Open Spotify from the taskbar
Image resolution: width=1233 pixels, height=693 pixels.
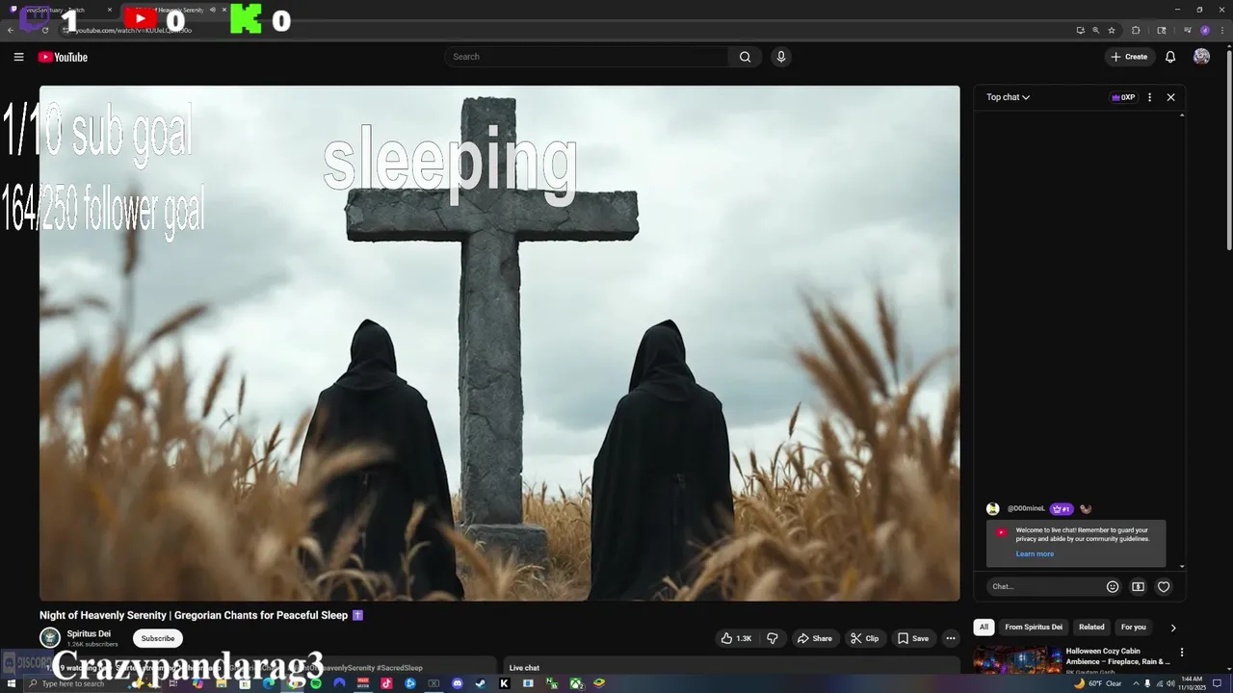coord(316,683)
